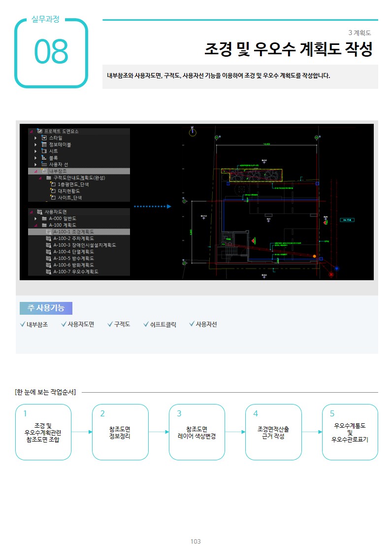Select the 1층평면도_단색 label

tap(73, 185)
